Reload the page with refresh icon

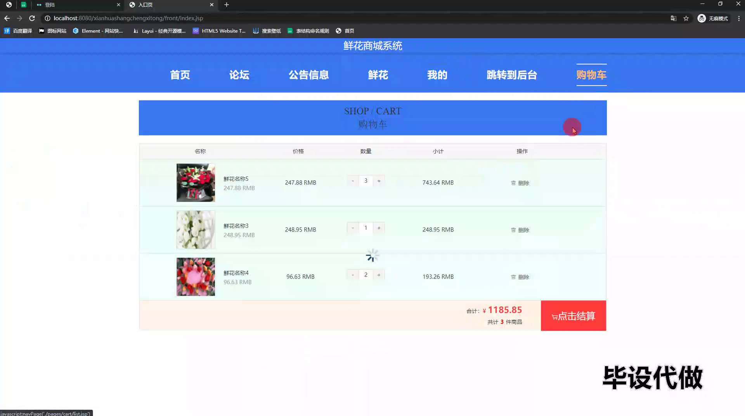(x=32, y=18)
